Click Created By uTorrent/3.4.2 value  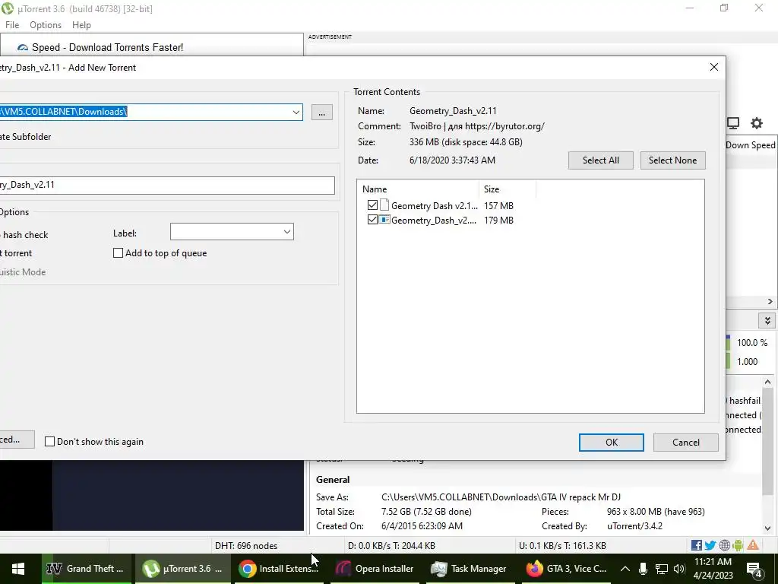634,526
